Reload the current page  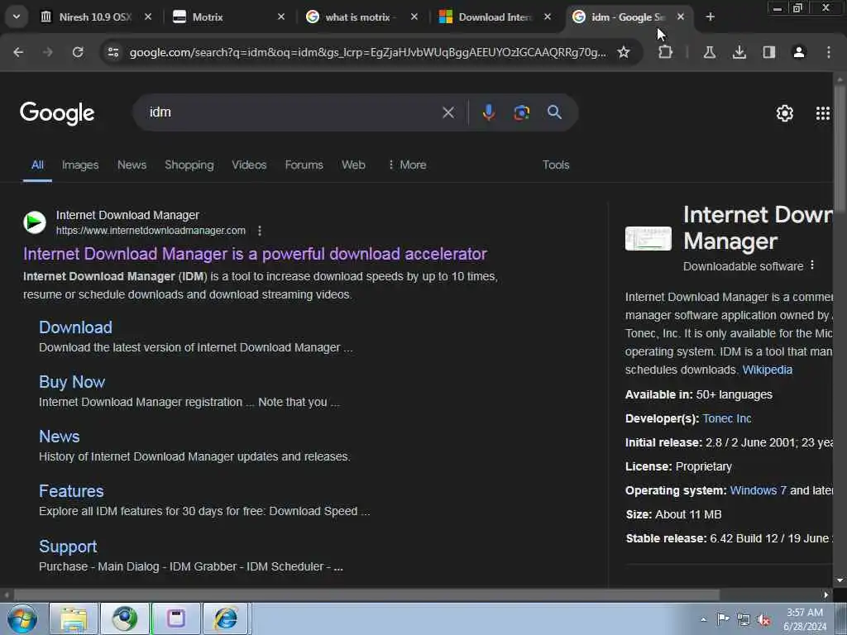(x=78, y=52)
